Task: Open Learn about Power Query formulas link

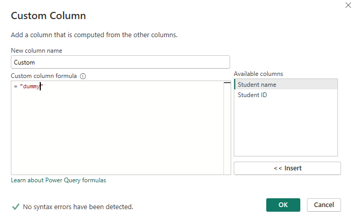Action: 58,180
